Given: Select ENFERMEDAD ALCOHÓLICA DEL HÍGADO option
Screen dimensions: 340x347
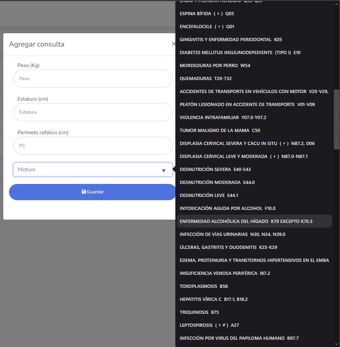Looking at the screenshot, I should coord(246,221).
